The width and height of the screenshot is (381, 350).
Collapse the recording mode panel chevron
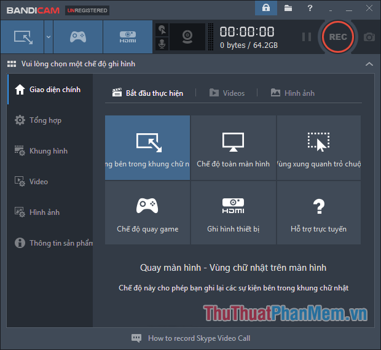point(369,64)
